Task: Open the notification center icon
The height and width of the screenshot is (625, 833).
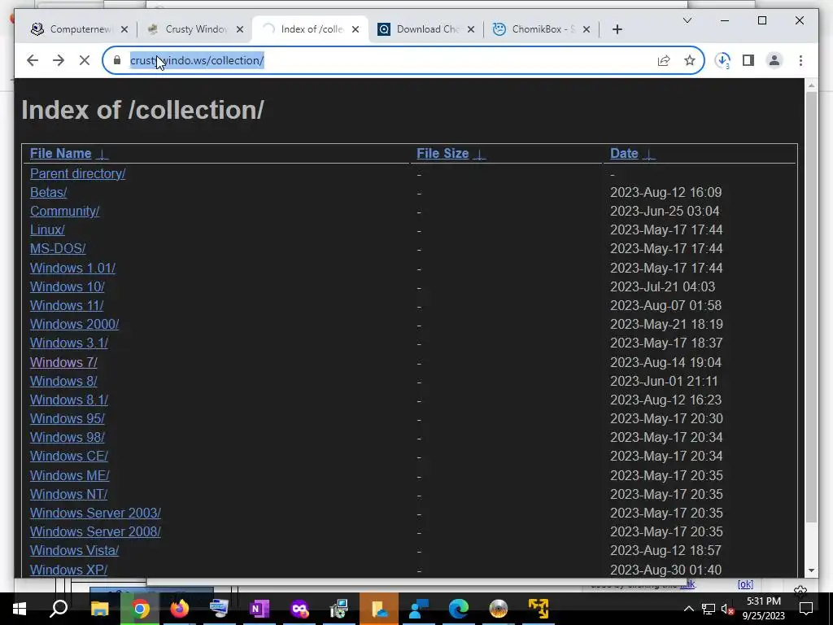Action: coord(806,609)
